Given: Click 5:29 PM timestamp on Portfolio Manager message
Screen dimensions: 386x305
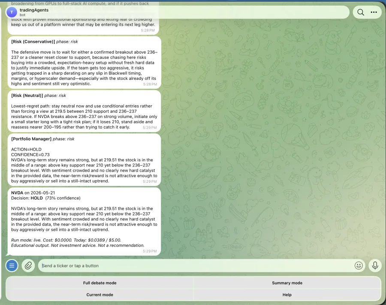Looking at the screenshot, I should click(150, 181).
